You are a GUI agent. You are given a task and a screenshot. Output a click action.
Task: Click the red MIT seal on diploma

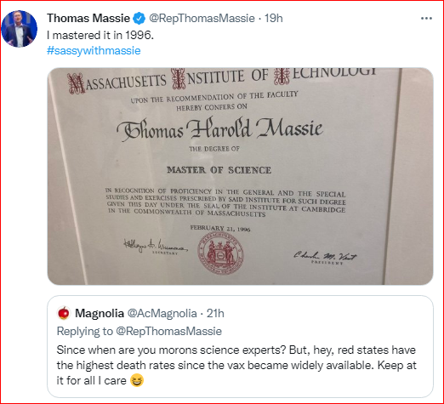220,253
